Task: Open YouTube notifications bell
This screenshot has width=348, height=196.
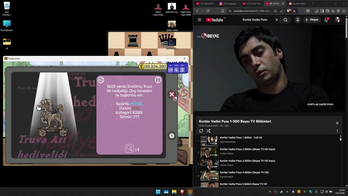Action: pyautogui.click(x=327, y=20)
